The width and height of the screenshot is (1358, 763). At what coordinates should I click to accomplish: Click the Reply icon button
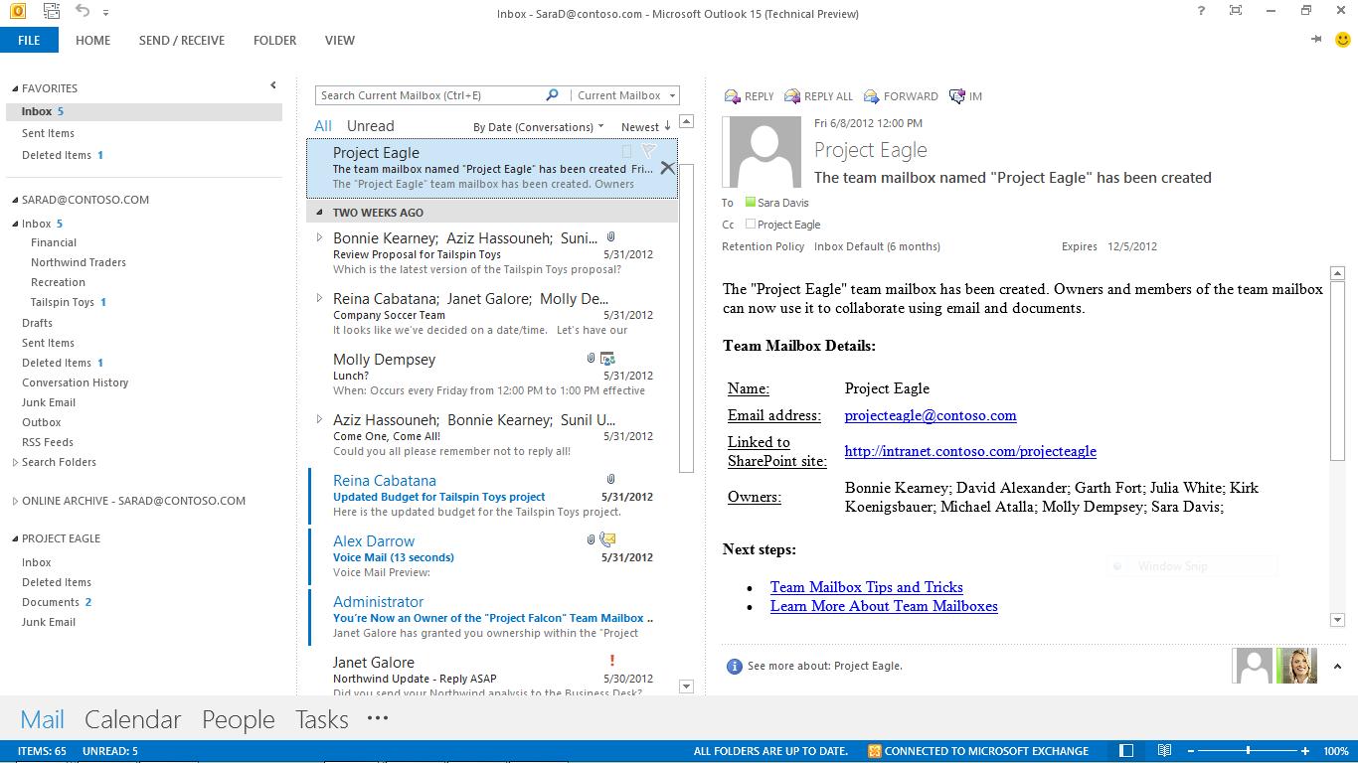[749, 96]
